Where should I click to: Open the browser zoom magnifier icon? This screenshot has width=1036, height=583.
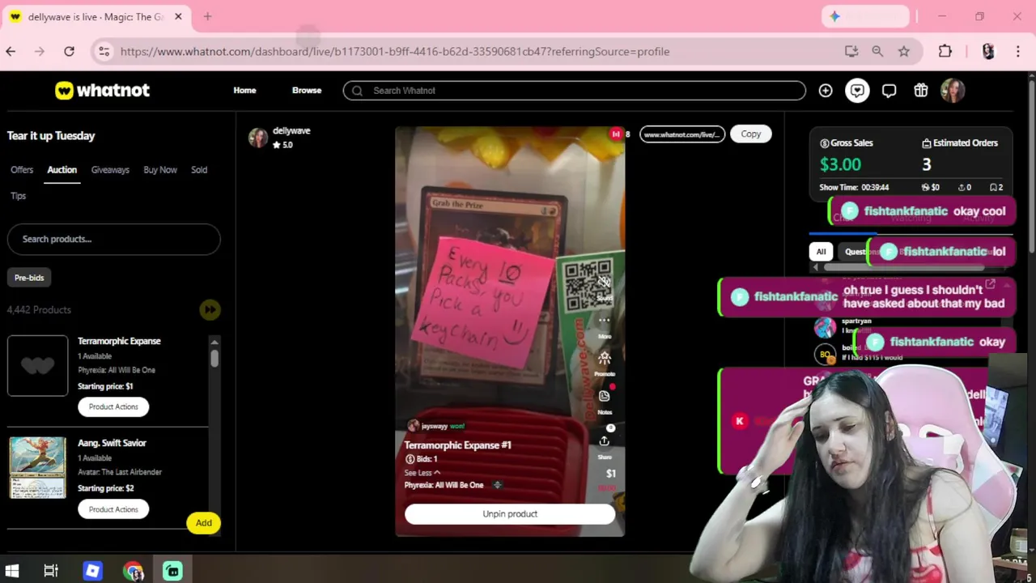[x=877, y=51]
